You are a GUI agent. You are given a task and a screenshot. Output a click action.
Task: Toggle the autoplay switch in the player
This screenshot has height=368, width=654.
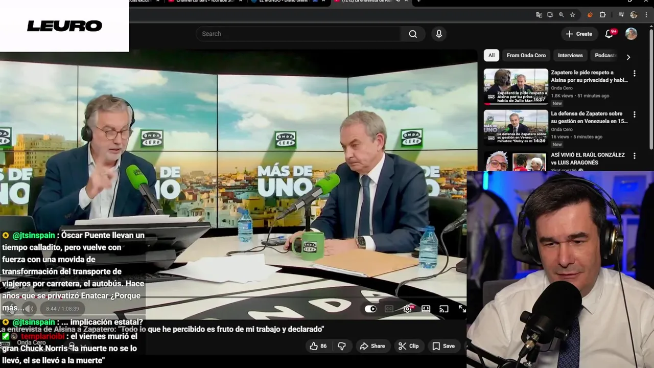click(370, 309)
